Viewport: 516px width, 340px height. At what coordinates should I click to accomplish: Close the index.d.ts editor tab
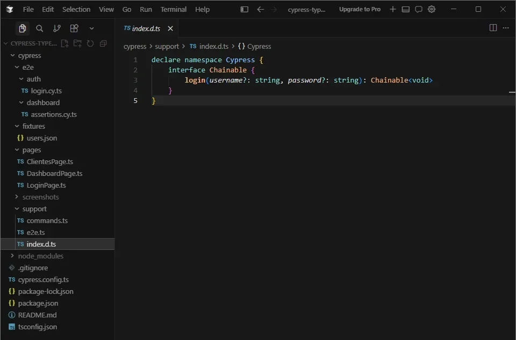[x=170, y=28]
